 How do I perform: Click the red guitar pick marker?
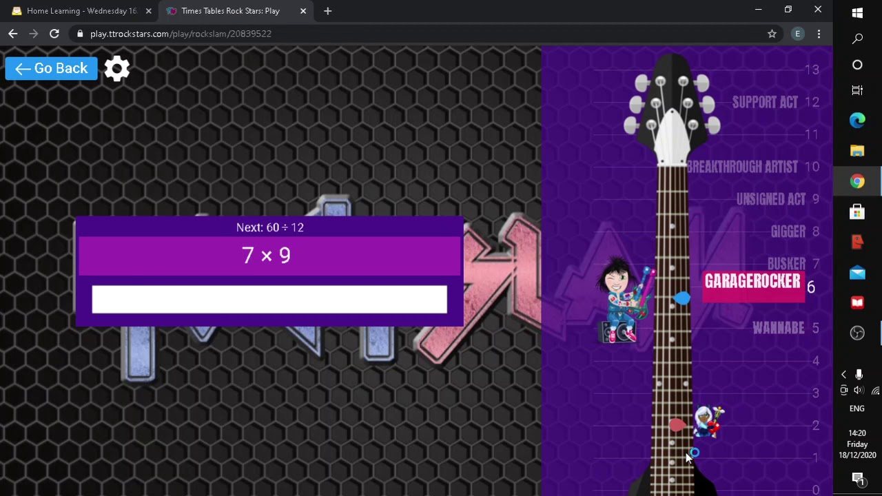(677, 425)
